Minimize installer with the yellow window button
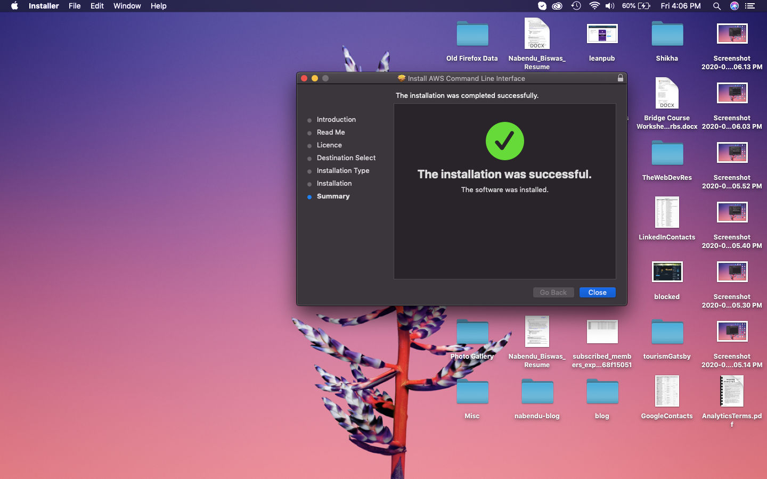The width and height of the screenshot is (767, 479). (315, 78)
